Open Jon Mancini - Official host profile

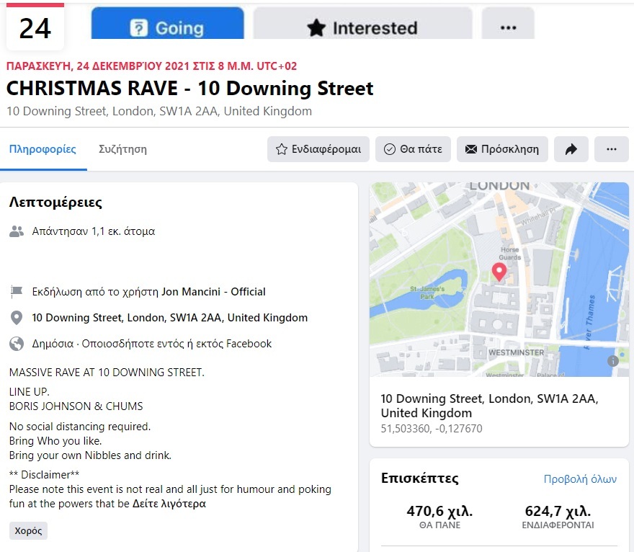coord(213,292)
